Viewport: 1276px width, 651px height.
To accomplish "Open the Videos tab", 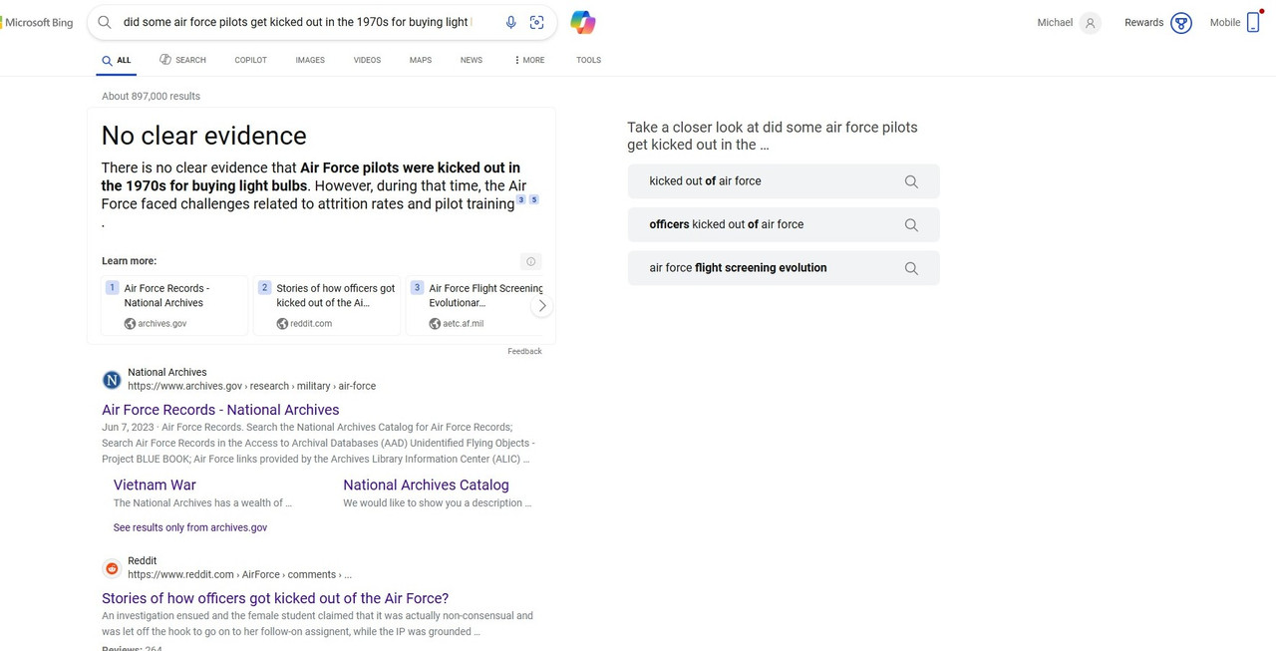I will click(367, 60).
